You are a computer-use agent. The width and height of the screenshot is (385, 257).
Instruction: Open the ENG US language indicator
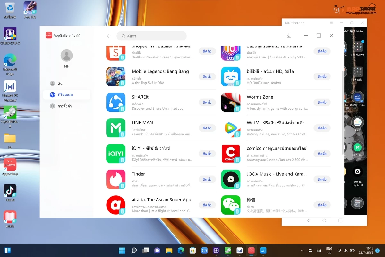coord(329,251)
